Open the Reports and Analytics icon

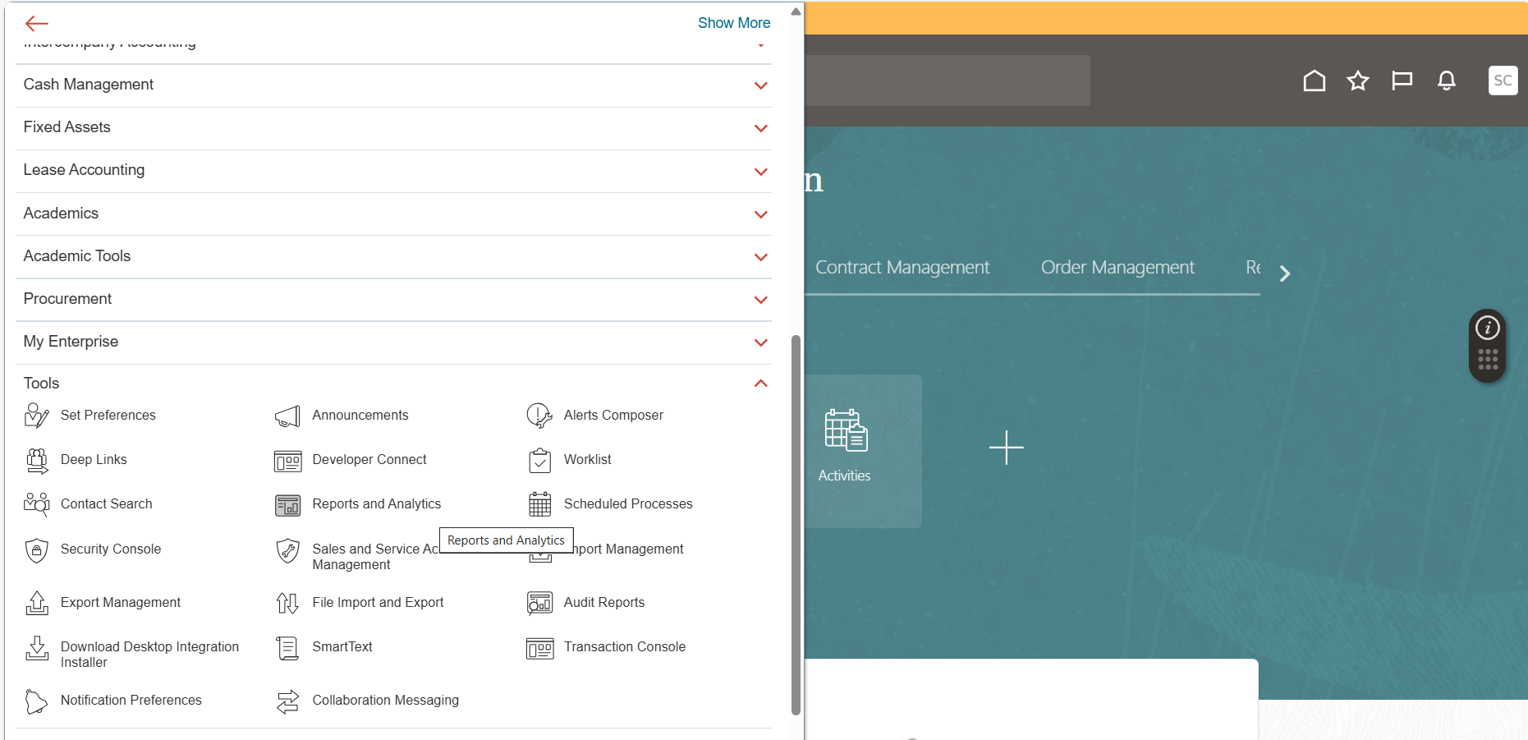[287, 505]
